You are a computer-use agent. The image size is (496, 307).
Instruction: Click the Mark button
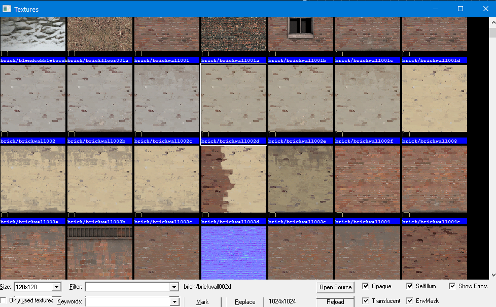pos(202,302)
